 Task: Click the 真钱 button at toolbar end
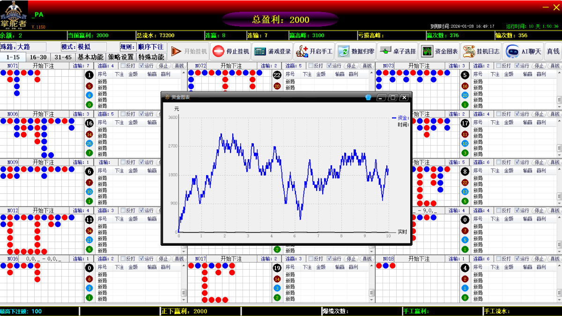click(553, 51)
